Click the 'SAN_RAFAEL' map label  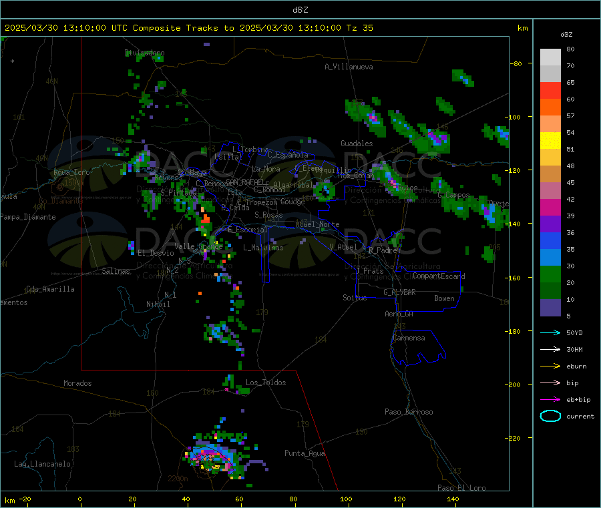tap(244, 182)
